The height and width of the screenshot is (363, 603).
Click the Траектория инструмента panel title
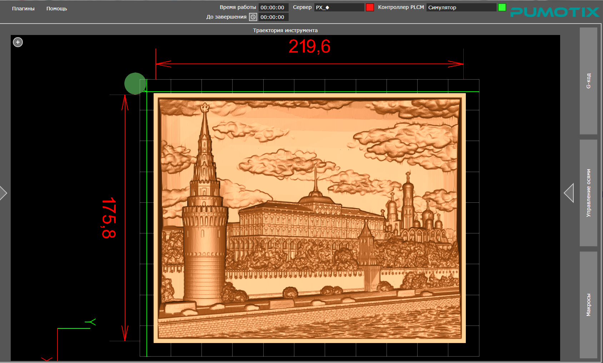click(x=285, y=30)
